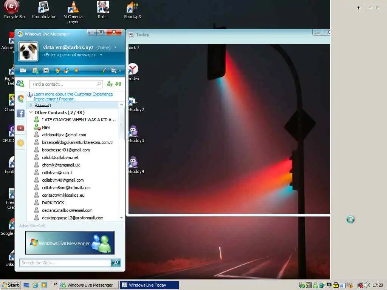Switch to Windows Live Messenger taskbar button
The height and width of the screenshot is (290, 387).
click(89, 285)
